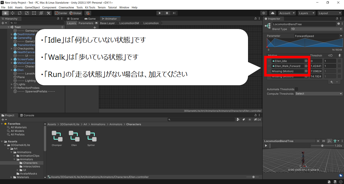The height and width of the screenshot is (184, 344).
Task: Open object picker for Ellen_Idle motion
Action: tap(306, 61)
